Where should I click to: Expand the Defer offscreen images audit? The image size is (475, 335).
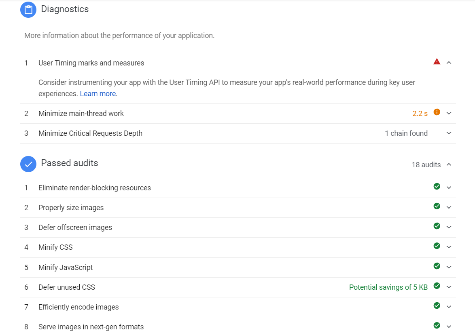[449, 228]
